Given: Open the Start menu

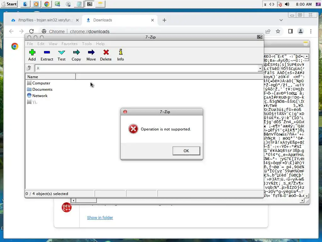Looking at the screenshot, I should pyautogui.click(x=9, y=4).
